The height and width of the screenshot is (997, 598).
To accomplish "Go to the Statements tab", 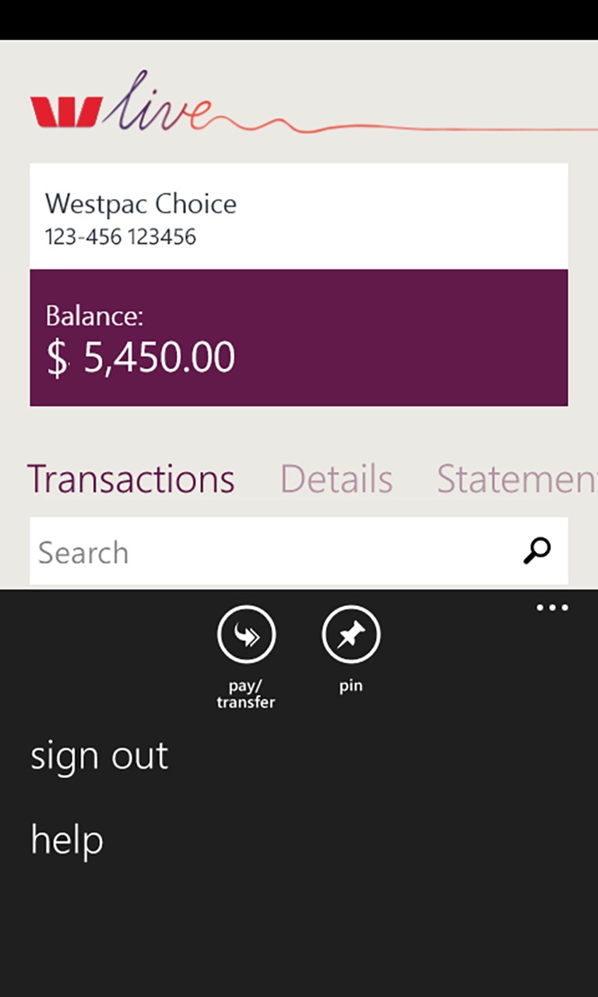I will 516,478.
